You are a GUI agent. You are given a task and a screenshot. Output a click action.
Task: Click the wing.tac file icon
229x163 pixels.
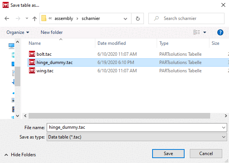click(x=32, y=70)
